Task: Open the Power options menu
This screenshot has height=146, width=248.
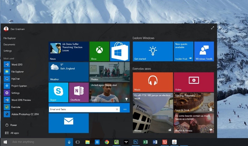Action: [x=11, y=125]
